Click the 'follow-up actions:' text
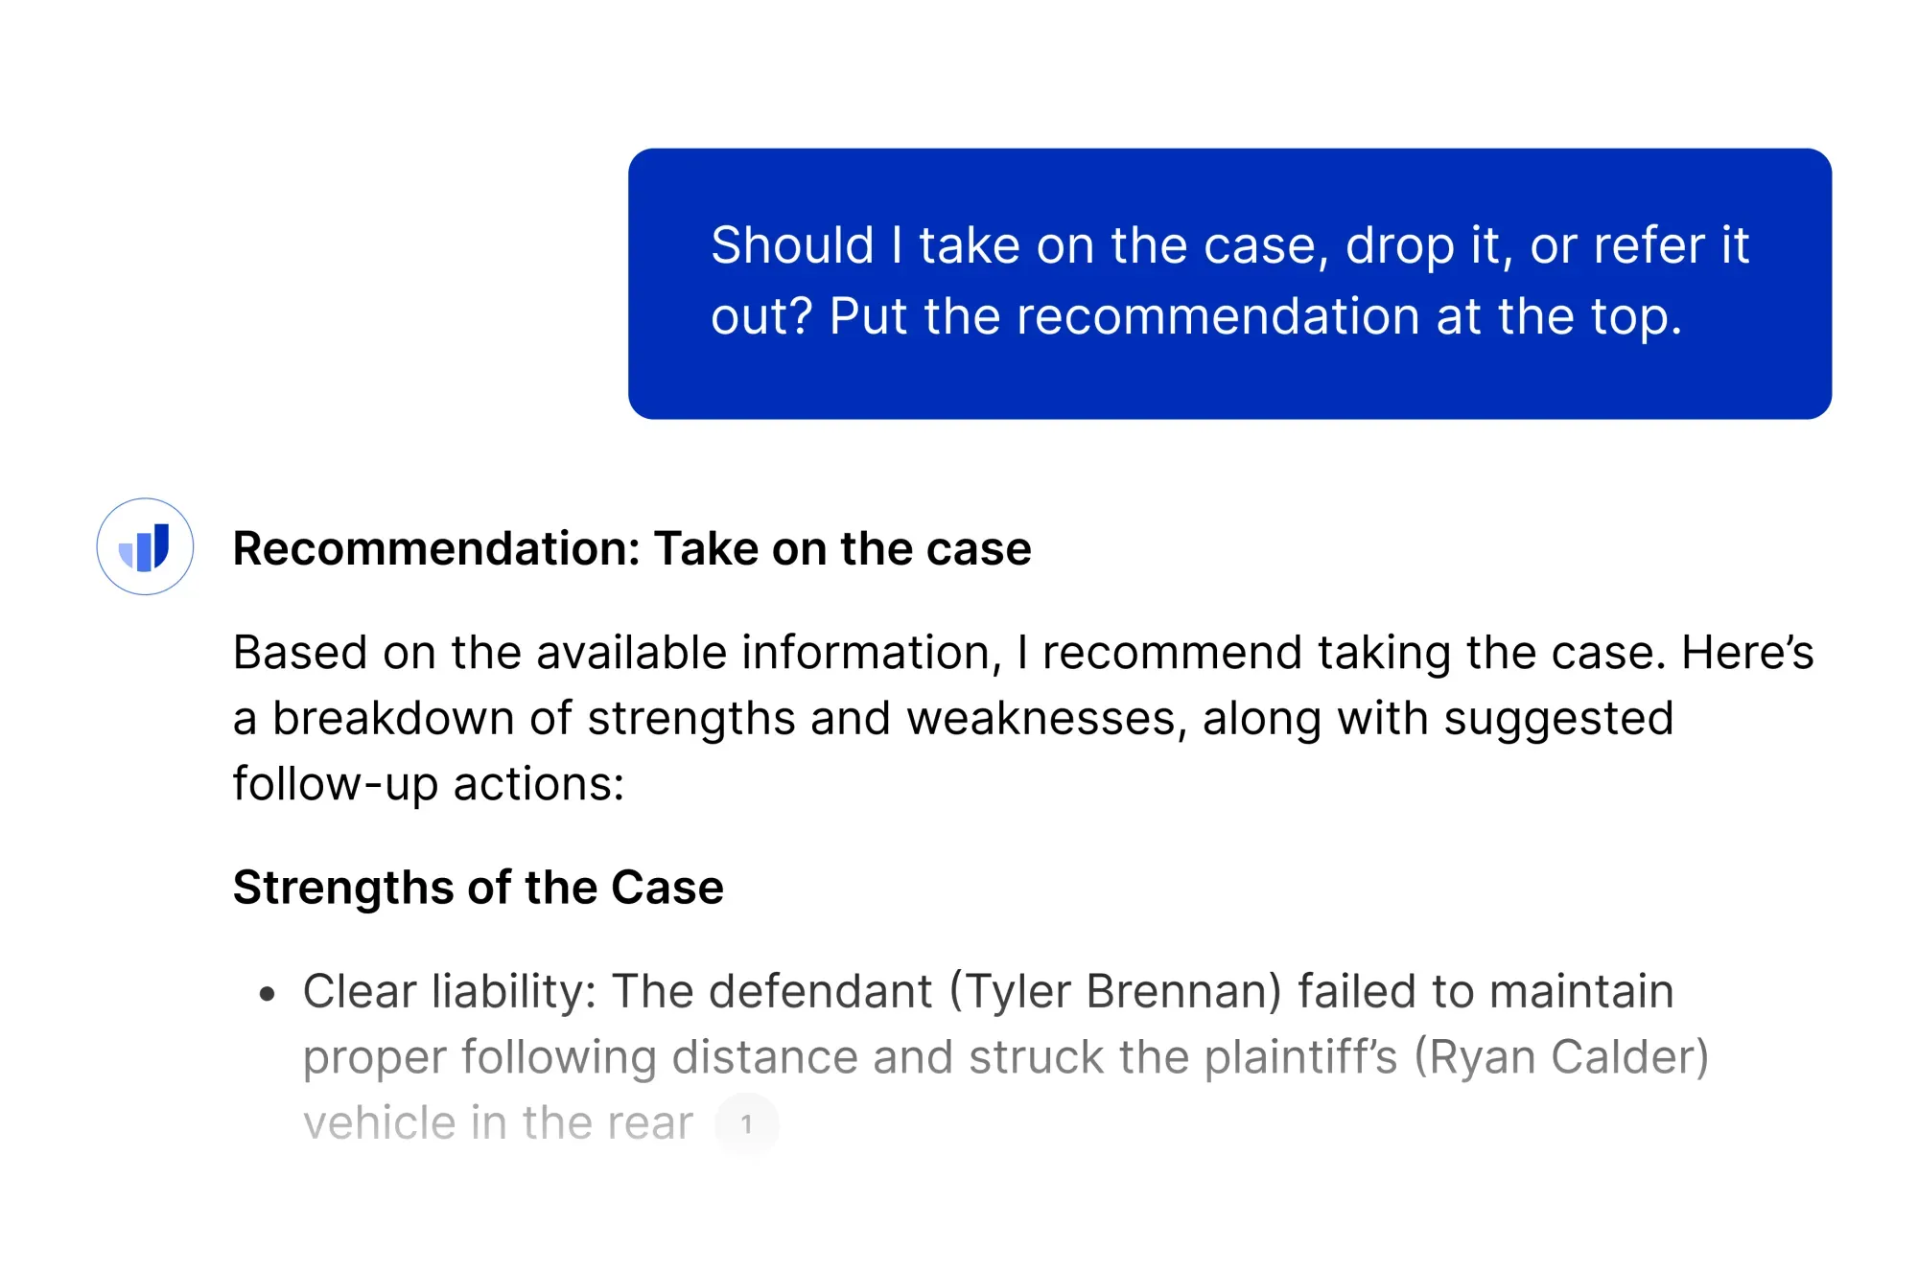1918x1271 pixels. (429, 785)
